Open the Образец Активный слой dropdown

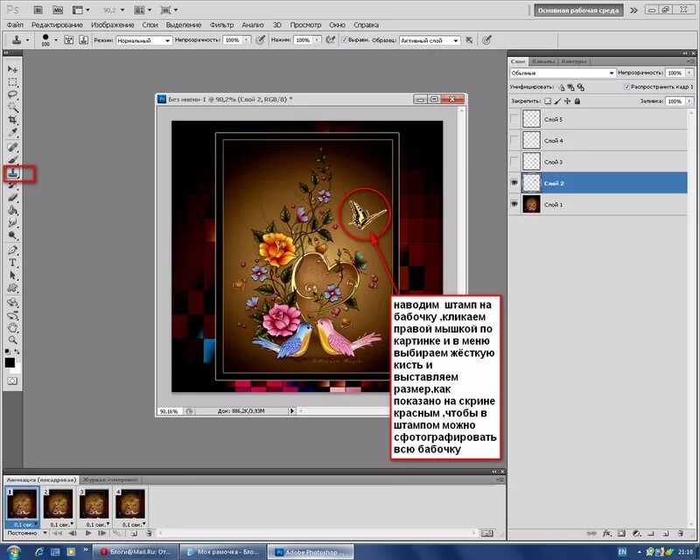(430, 40)
